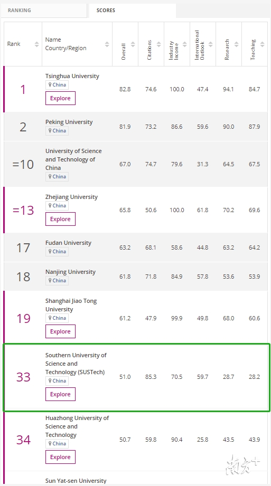Click China tag under Nanjing University

pos(57,281)
